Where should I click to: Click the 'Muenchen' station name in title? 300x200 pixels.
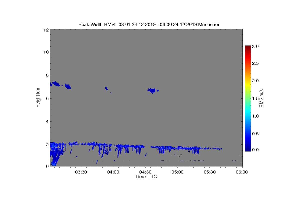(209, 24)
